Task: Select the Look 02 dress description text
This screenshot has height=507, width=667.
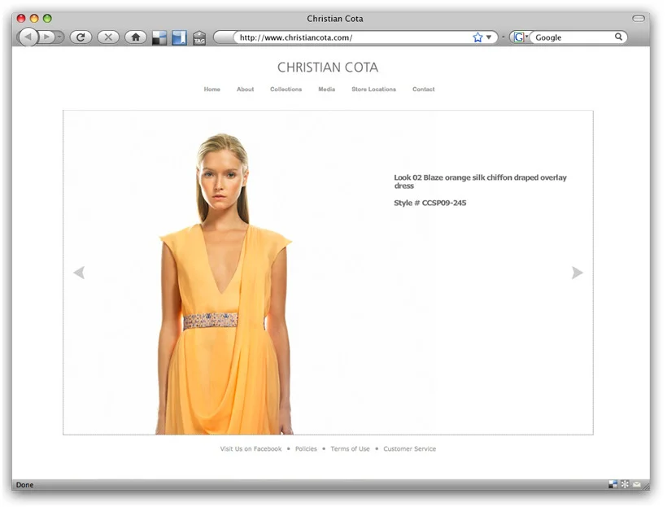Action: point(480,181)
